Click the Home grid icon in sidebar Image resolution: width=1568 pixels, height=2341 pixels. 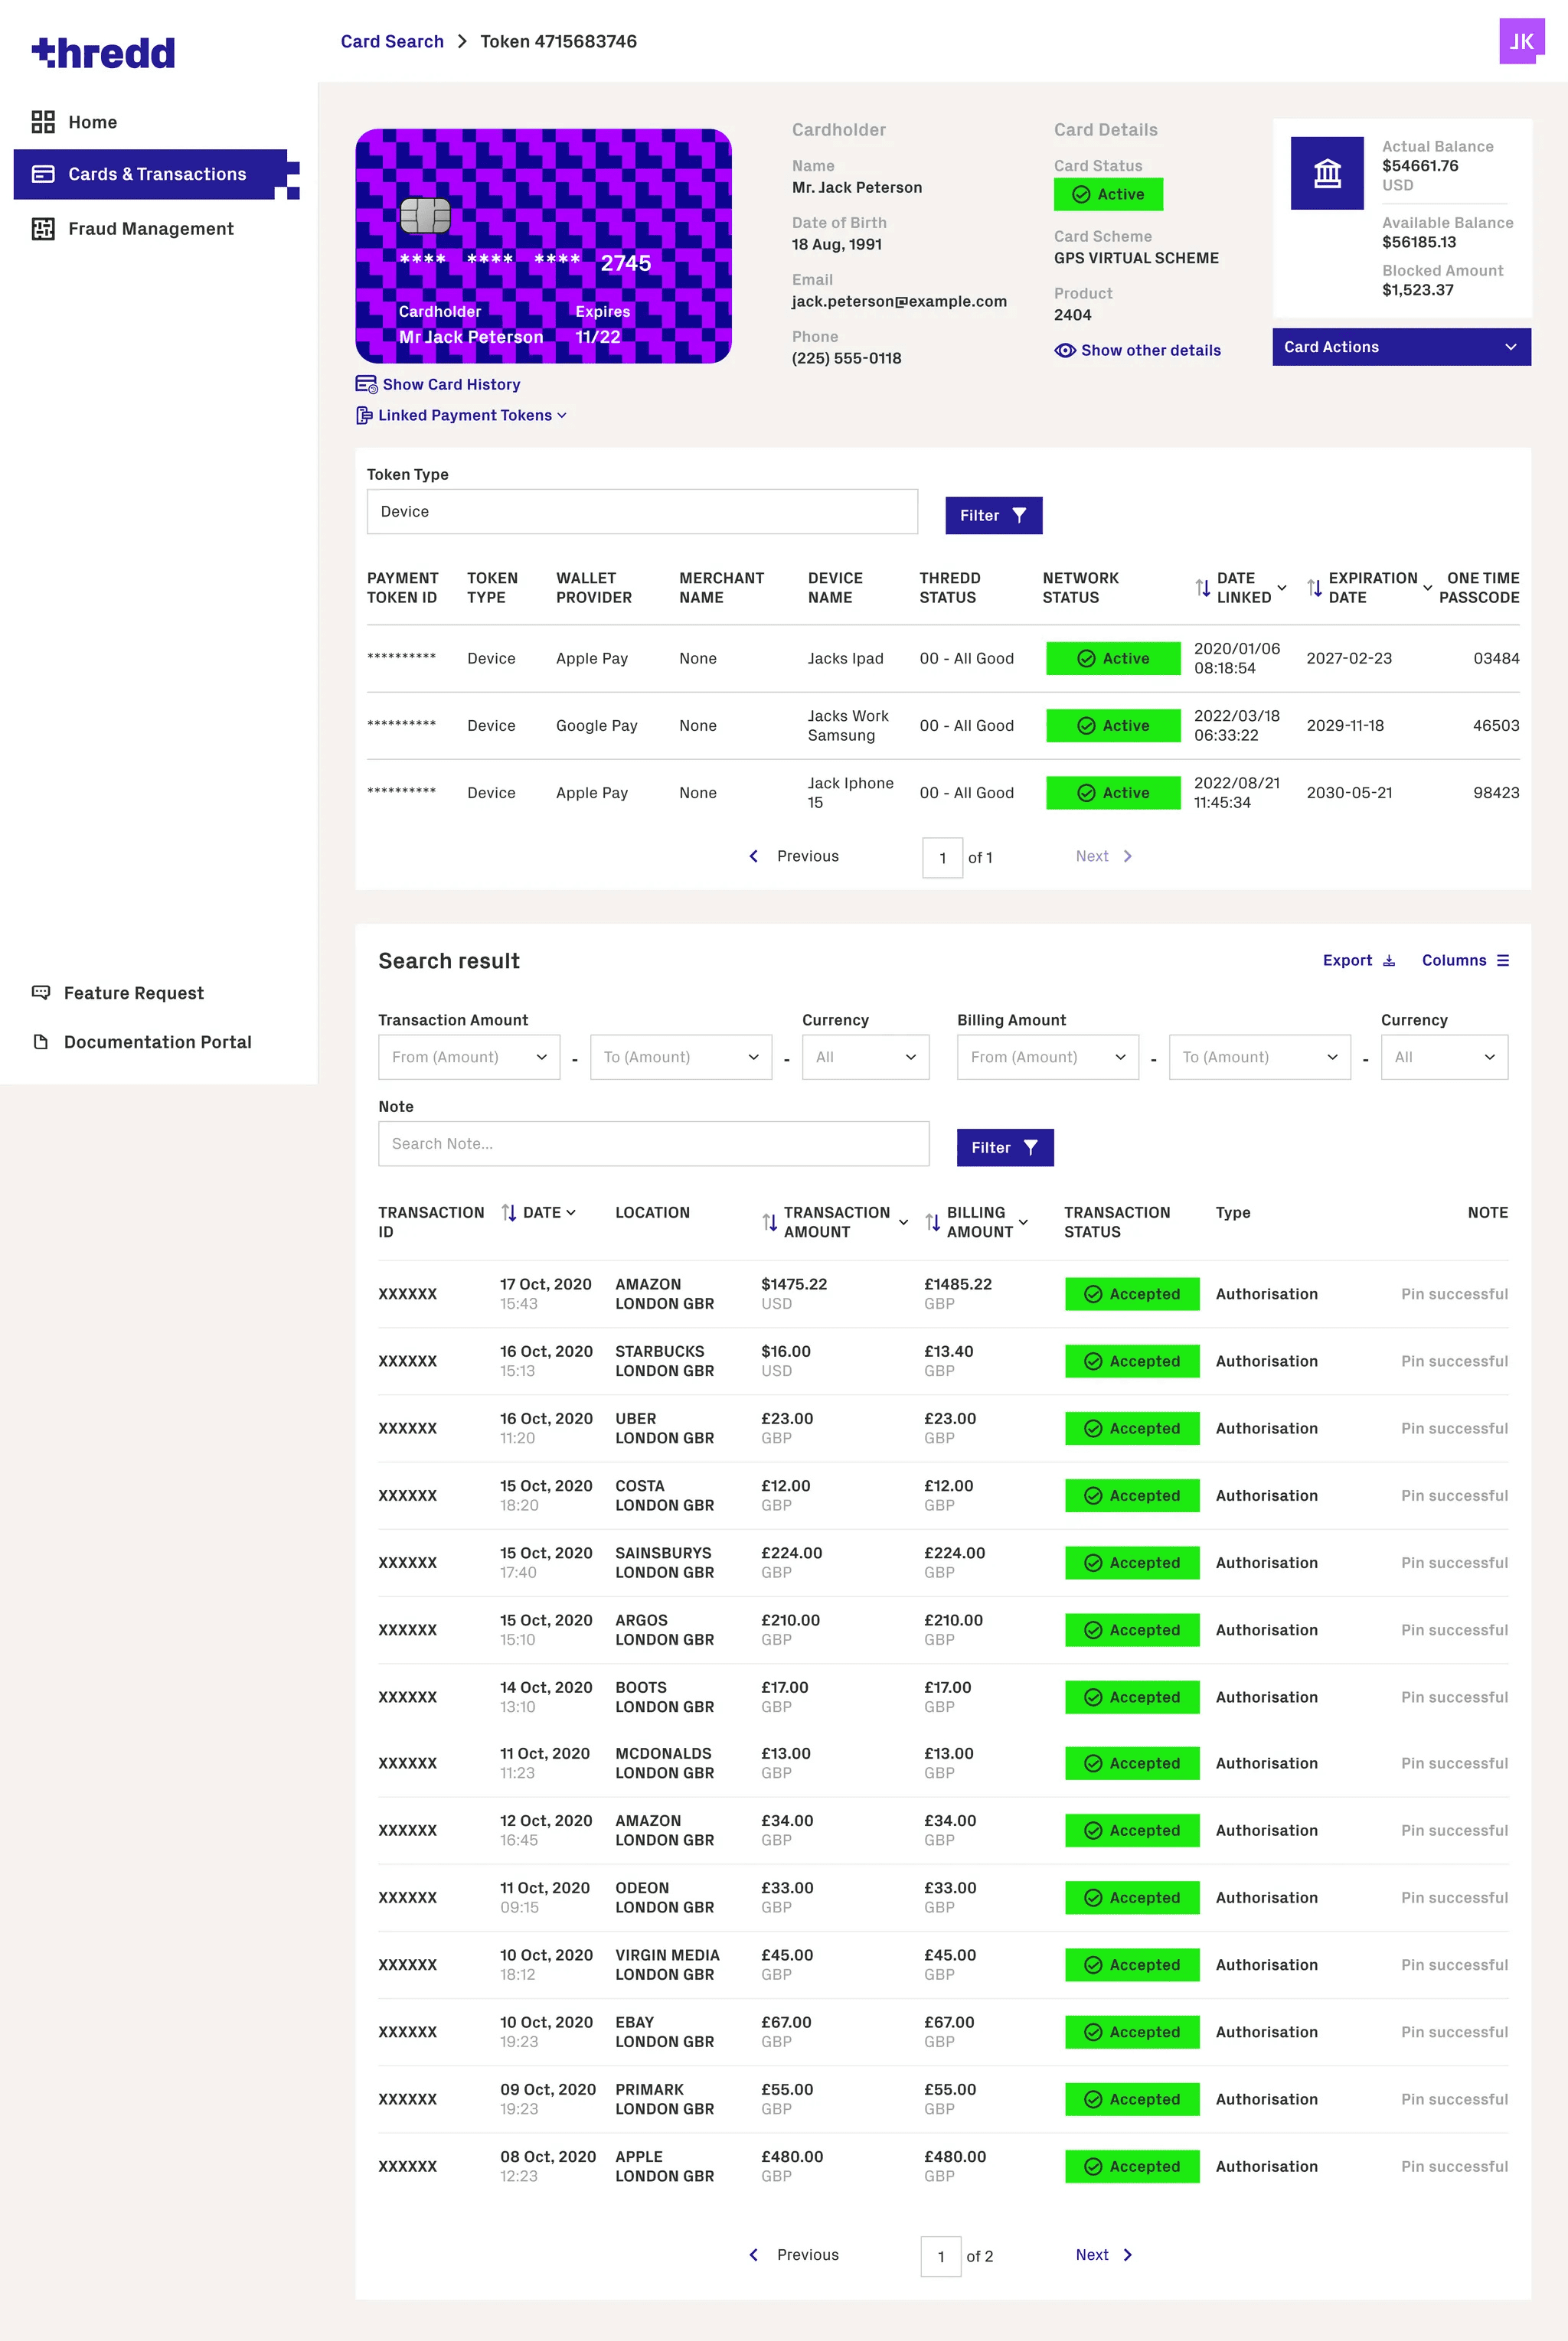pyautogui.click(x=43, y=122)
